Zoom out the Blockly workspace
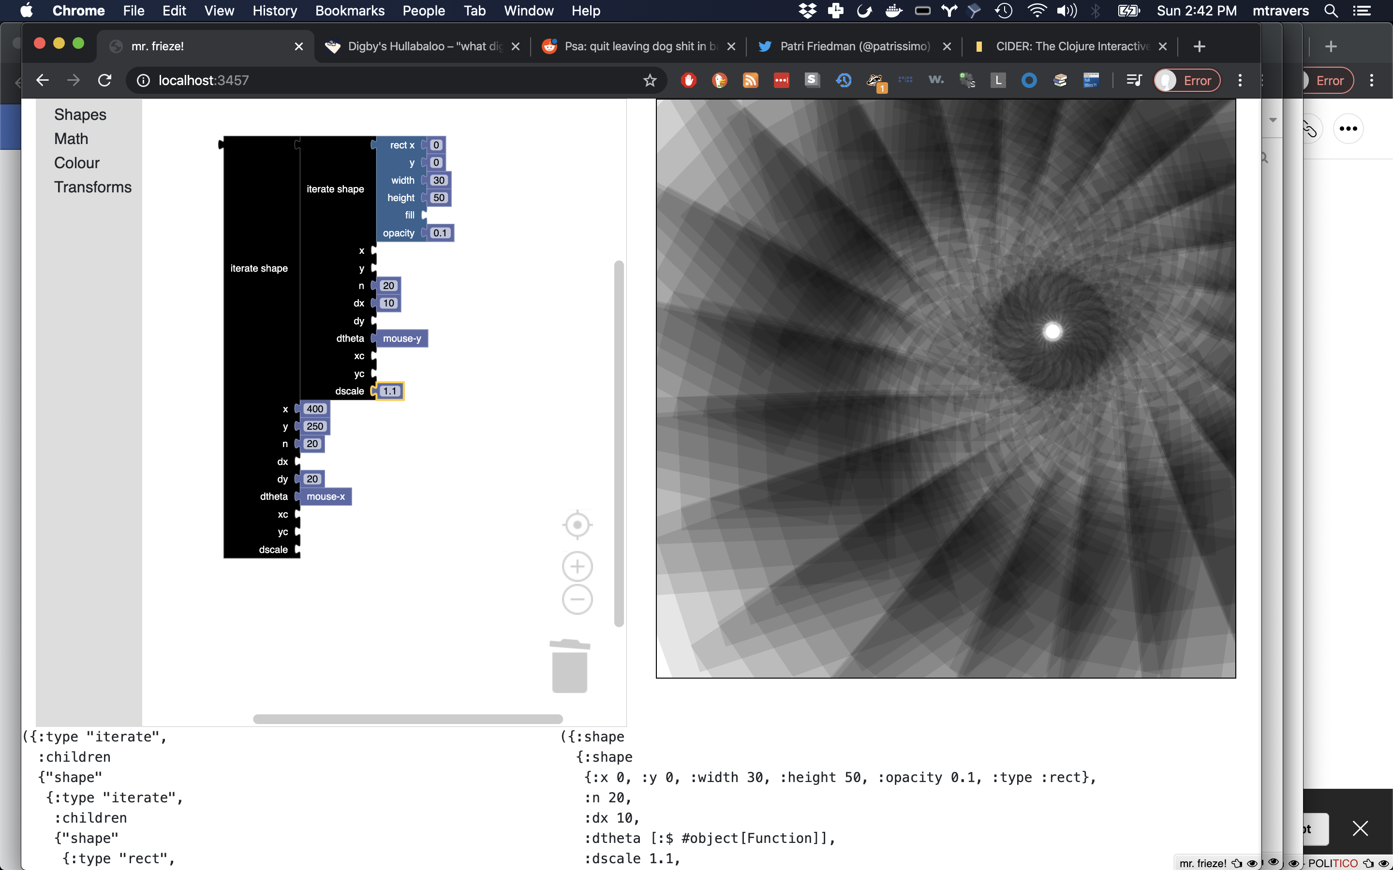The width and height of the screenshot is (1393, 870). point(577,599)
